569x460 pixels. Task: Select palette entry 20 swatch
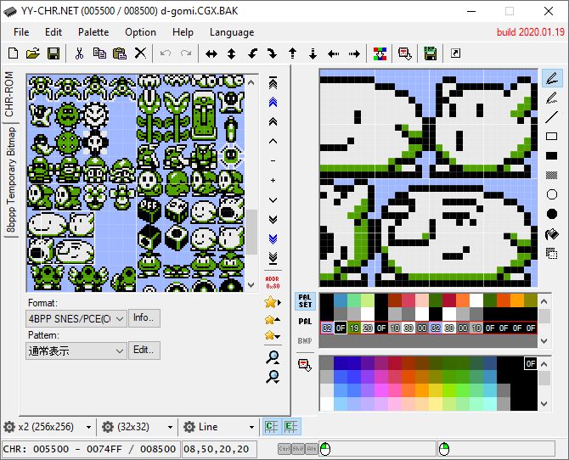click(367, 328)
